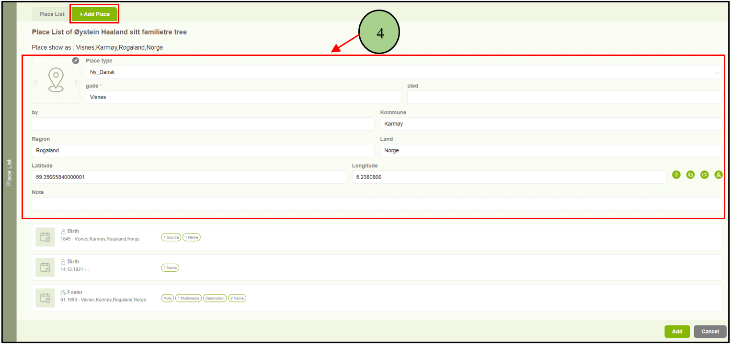
Task: Go to the previous place image arrow
Action: [x=36, y=82]
